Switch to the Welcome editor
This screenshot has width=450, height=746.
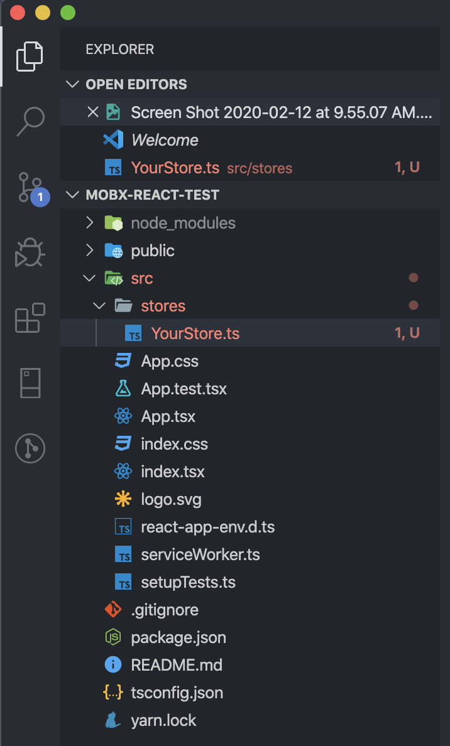250,140
